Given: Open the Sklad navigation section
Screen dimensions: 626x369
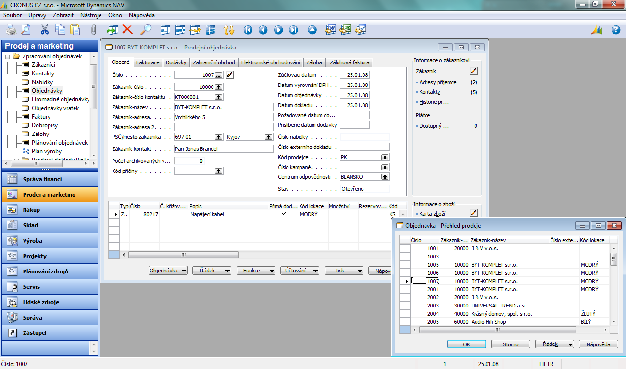Looking at the screenshot, I should (x=50, y=225).
